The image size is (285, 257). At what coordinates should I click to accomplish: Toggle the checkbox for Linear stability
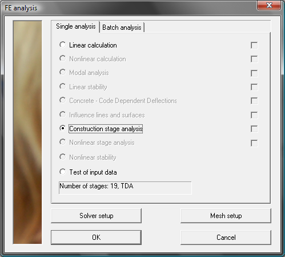pos(254,87)
